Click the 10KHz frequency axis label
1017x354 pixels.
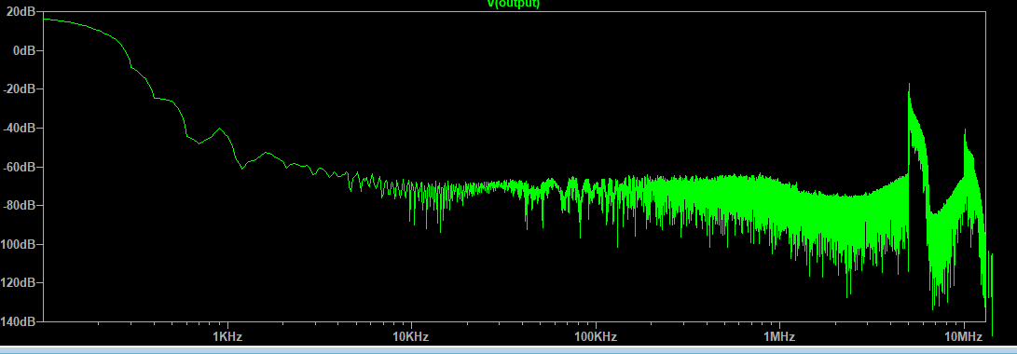(411, 336)
